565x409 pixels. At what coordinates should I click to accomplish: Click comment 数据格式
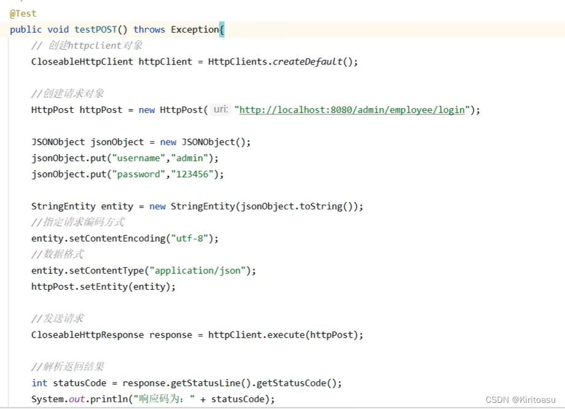pyautogui.click(x=58, y=254)
